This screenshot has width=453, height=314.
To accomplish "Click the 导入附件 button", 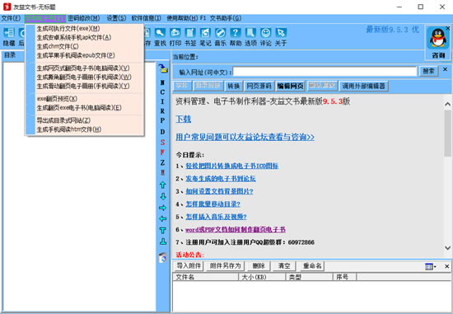I will [189, 265].
